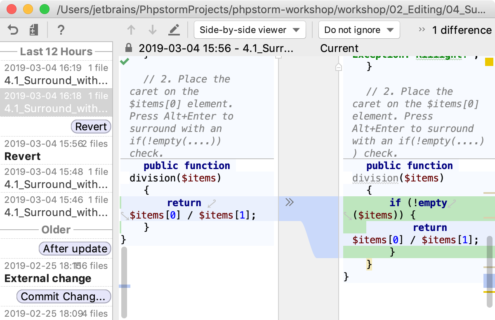The height and width of the screenshot is (320, 495).
Task: Click the Commit Chang... label tag
Action: [64, 296]
